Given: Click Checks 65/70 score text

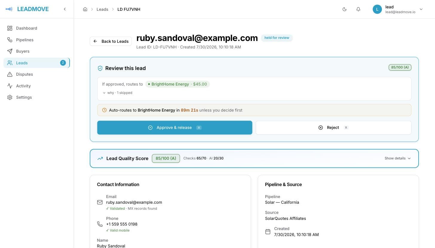Looking at the screenshot, I should pos(195,158).
